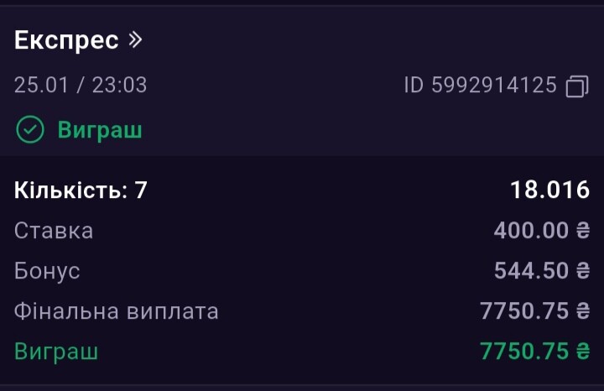Viewport: 604px width, 391px height.
Task: Open the Експрес bet title
Action: (66, 40)
